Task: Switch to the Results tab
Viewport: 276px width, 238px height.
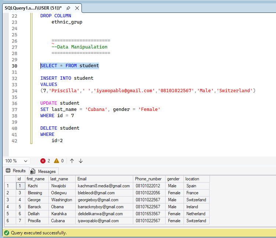Action: point(16,171)
